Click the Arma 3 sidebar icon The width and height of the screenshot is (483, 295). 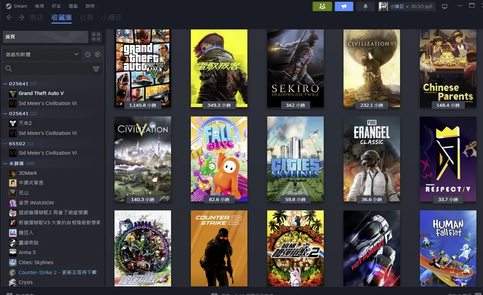(x=13, y=253)
